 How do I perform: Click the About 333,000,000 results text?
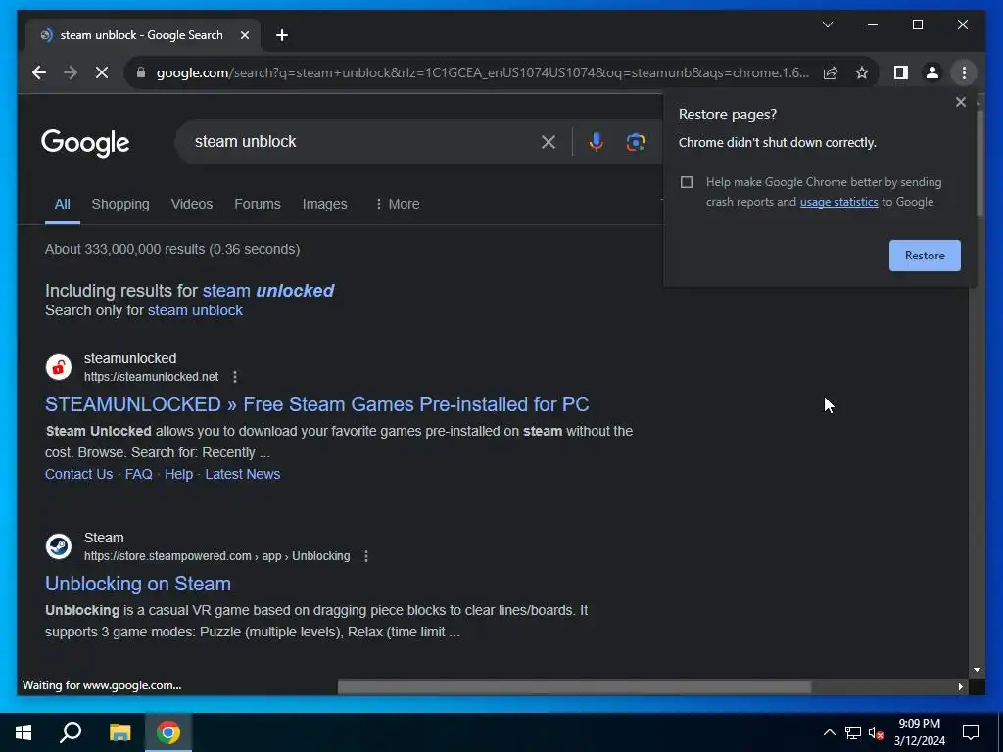(x=172, y=250)
